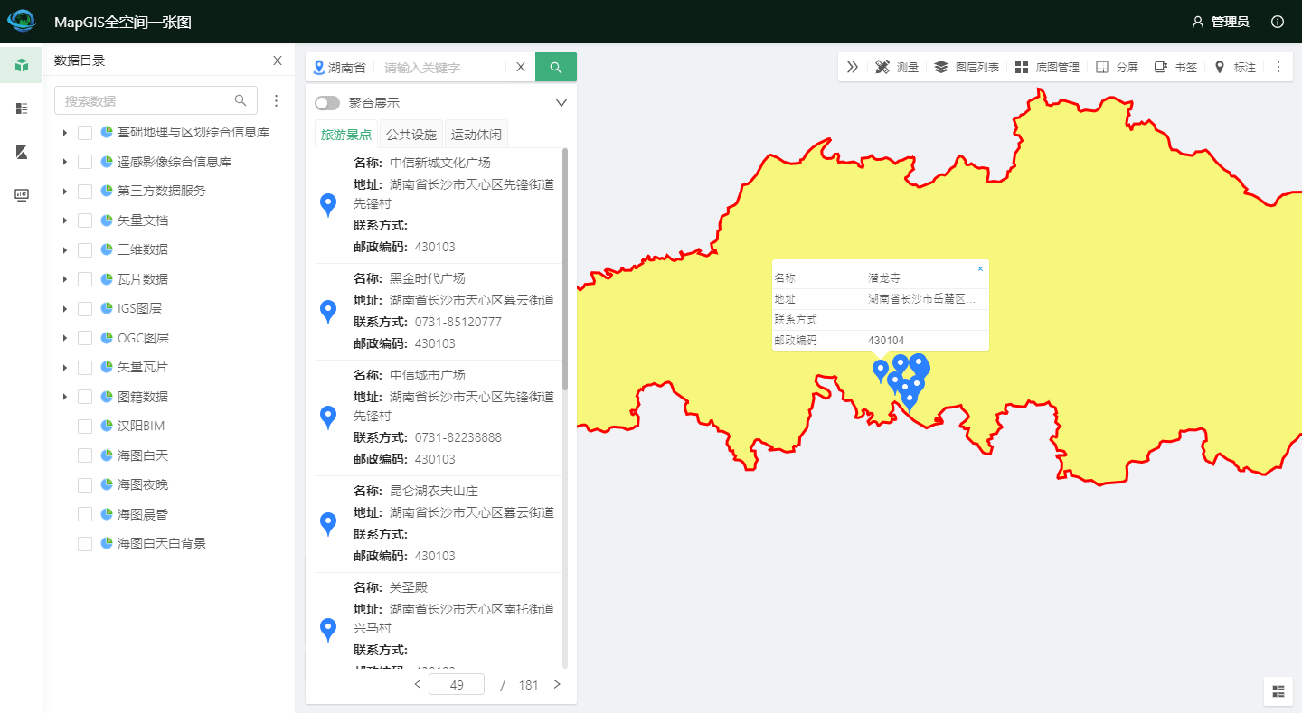This screenshot has height=713, width=1302.
Task: Open the more options dots beside data search
Action: 277,100
